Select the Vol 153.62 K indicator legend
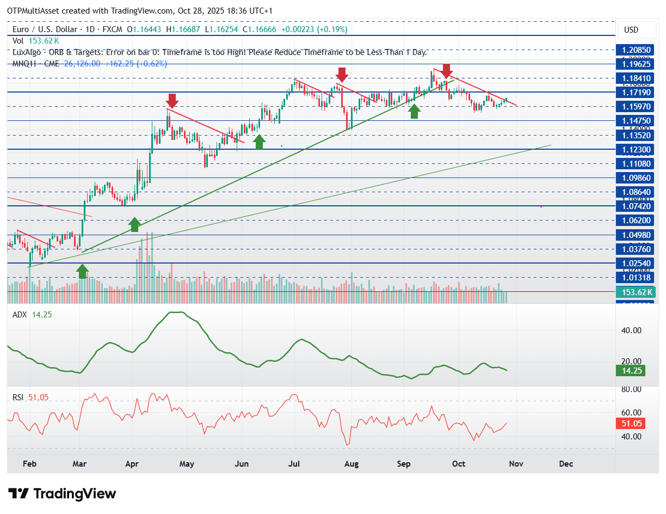Viewport: 666px width, 514px height. (x=35, y=41)
